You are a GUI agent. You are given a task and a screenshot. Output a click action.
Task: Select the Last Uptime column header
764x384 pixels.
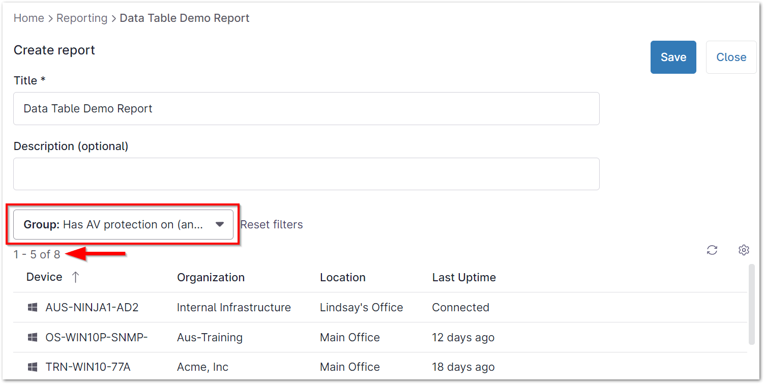[x=463, y=277]
